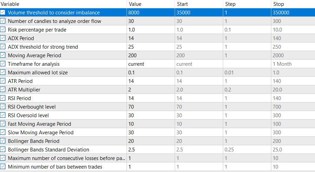Open the Timeframe Start value 'current' dropdown
Screen dimensions: 315x172
click(199, 64)
